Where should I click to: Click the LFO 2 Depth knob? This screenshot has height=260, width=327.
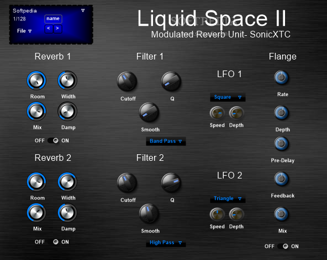[236, 214]
